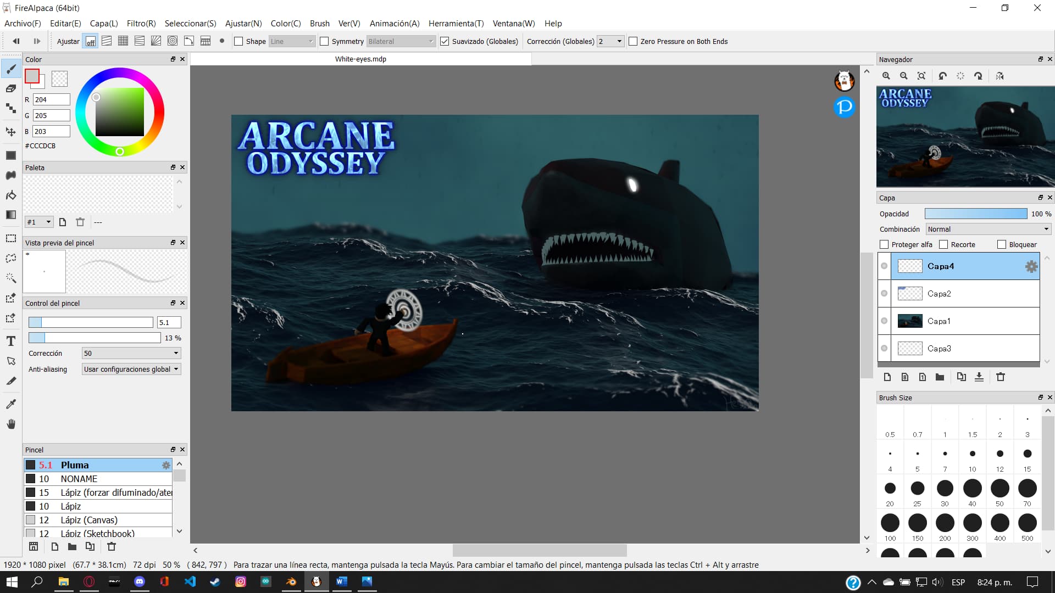The width and height of the screenshot is (1055, 593).
Task: Open the Shape Line dropdown
Action: (292, 41)
